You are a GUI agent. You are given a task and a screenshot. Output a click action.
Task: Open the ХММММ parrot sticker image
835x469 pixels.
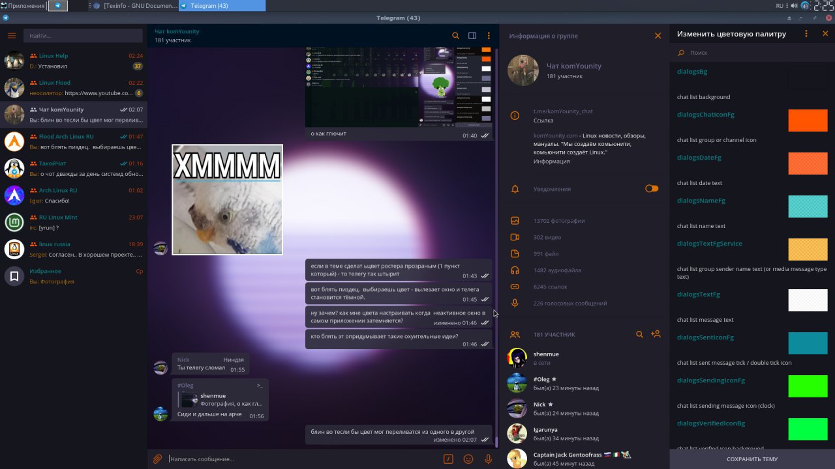227,199
